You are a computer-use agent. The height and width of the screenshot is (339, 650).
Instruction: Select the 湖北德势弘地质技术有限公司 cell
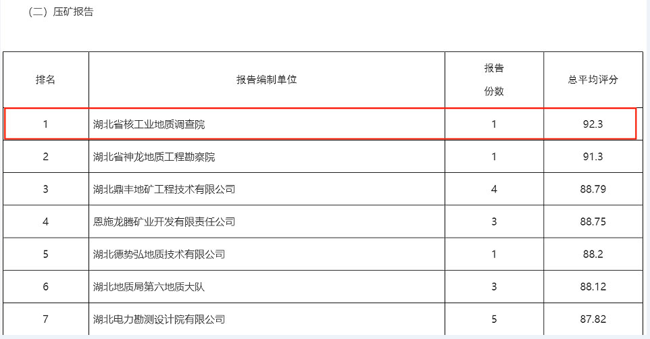(x=159, y=255)
